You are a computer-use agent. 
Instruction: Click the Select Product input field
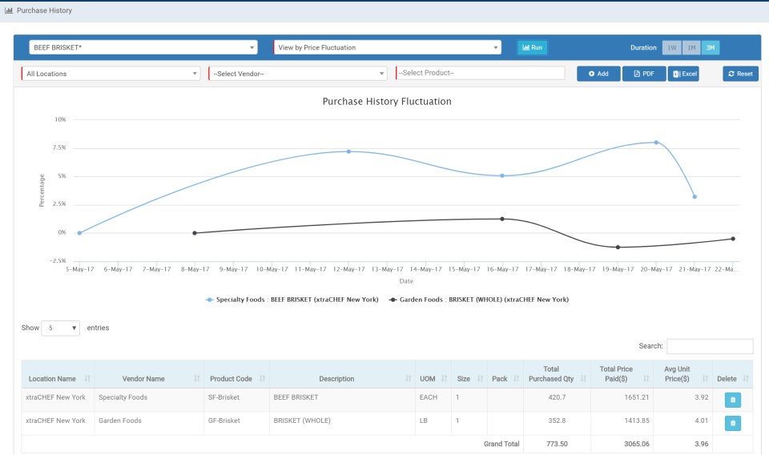481,73
